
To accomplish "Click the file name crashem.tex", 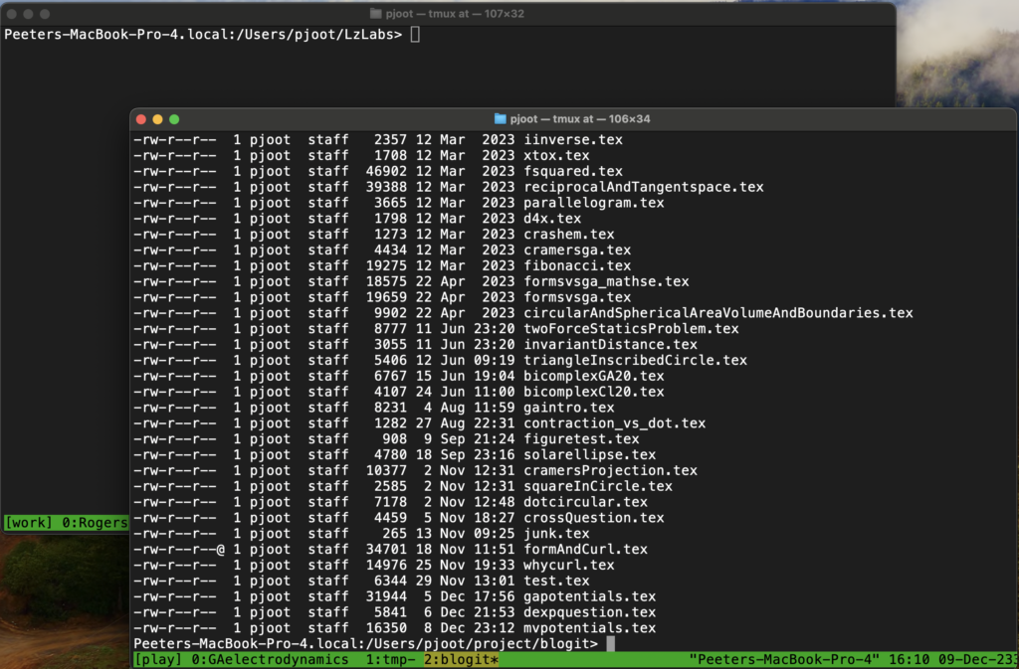I will [568, 235].
